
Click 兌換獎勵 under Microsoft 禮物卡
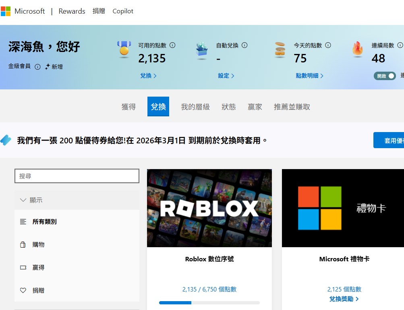344,299
